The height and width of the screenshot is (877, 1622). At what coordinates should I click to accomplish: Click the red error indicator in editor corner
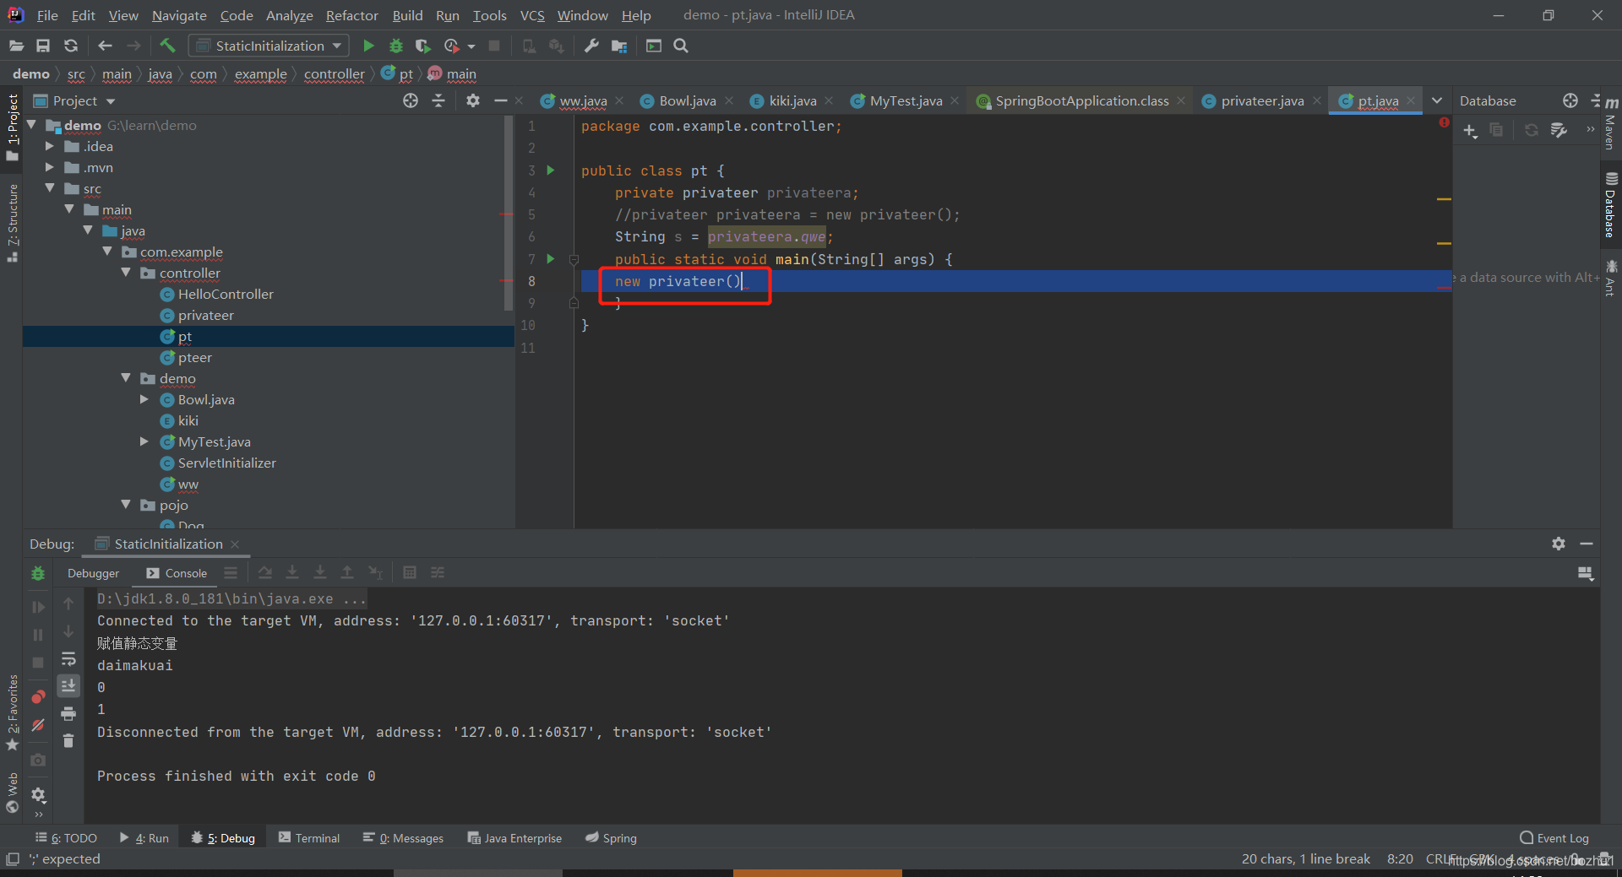pyautogui.click(x=1444, y=123)
